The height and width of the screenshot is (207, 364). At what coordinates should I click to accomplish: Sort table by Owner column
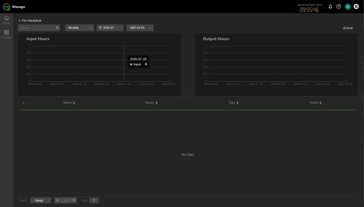click(x=151, y=103)
